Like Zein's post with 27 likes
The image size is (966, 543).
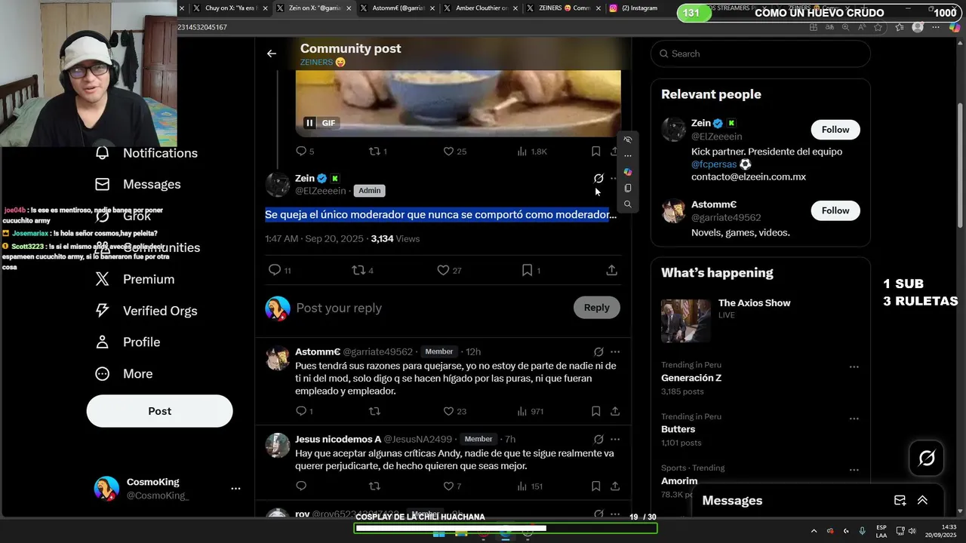449,270
